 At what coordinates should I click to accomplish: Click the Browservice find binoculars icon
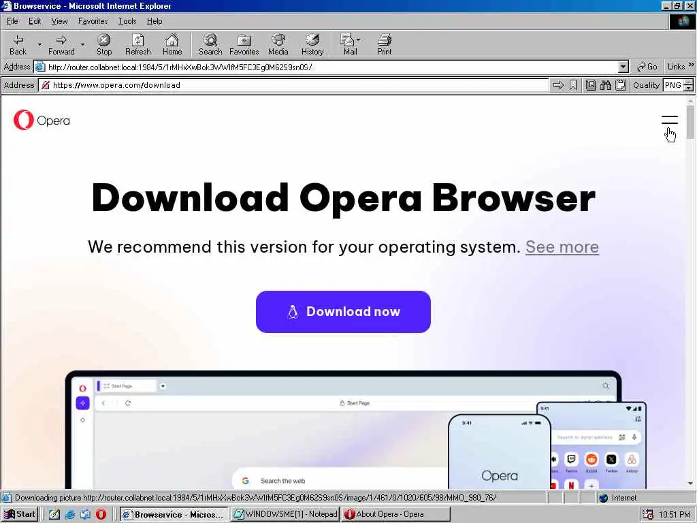pyautogui.click(x=605, y=85)
